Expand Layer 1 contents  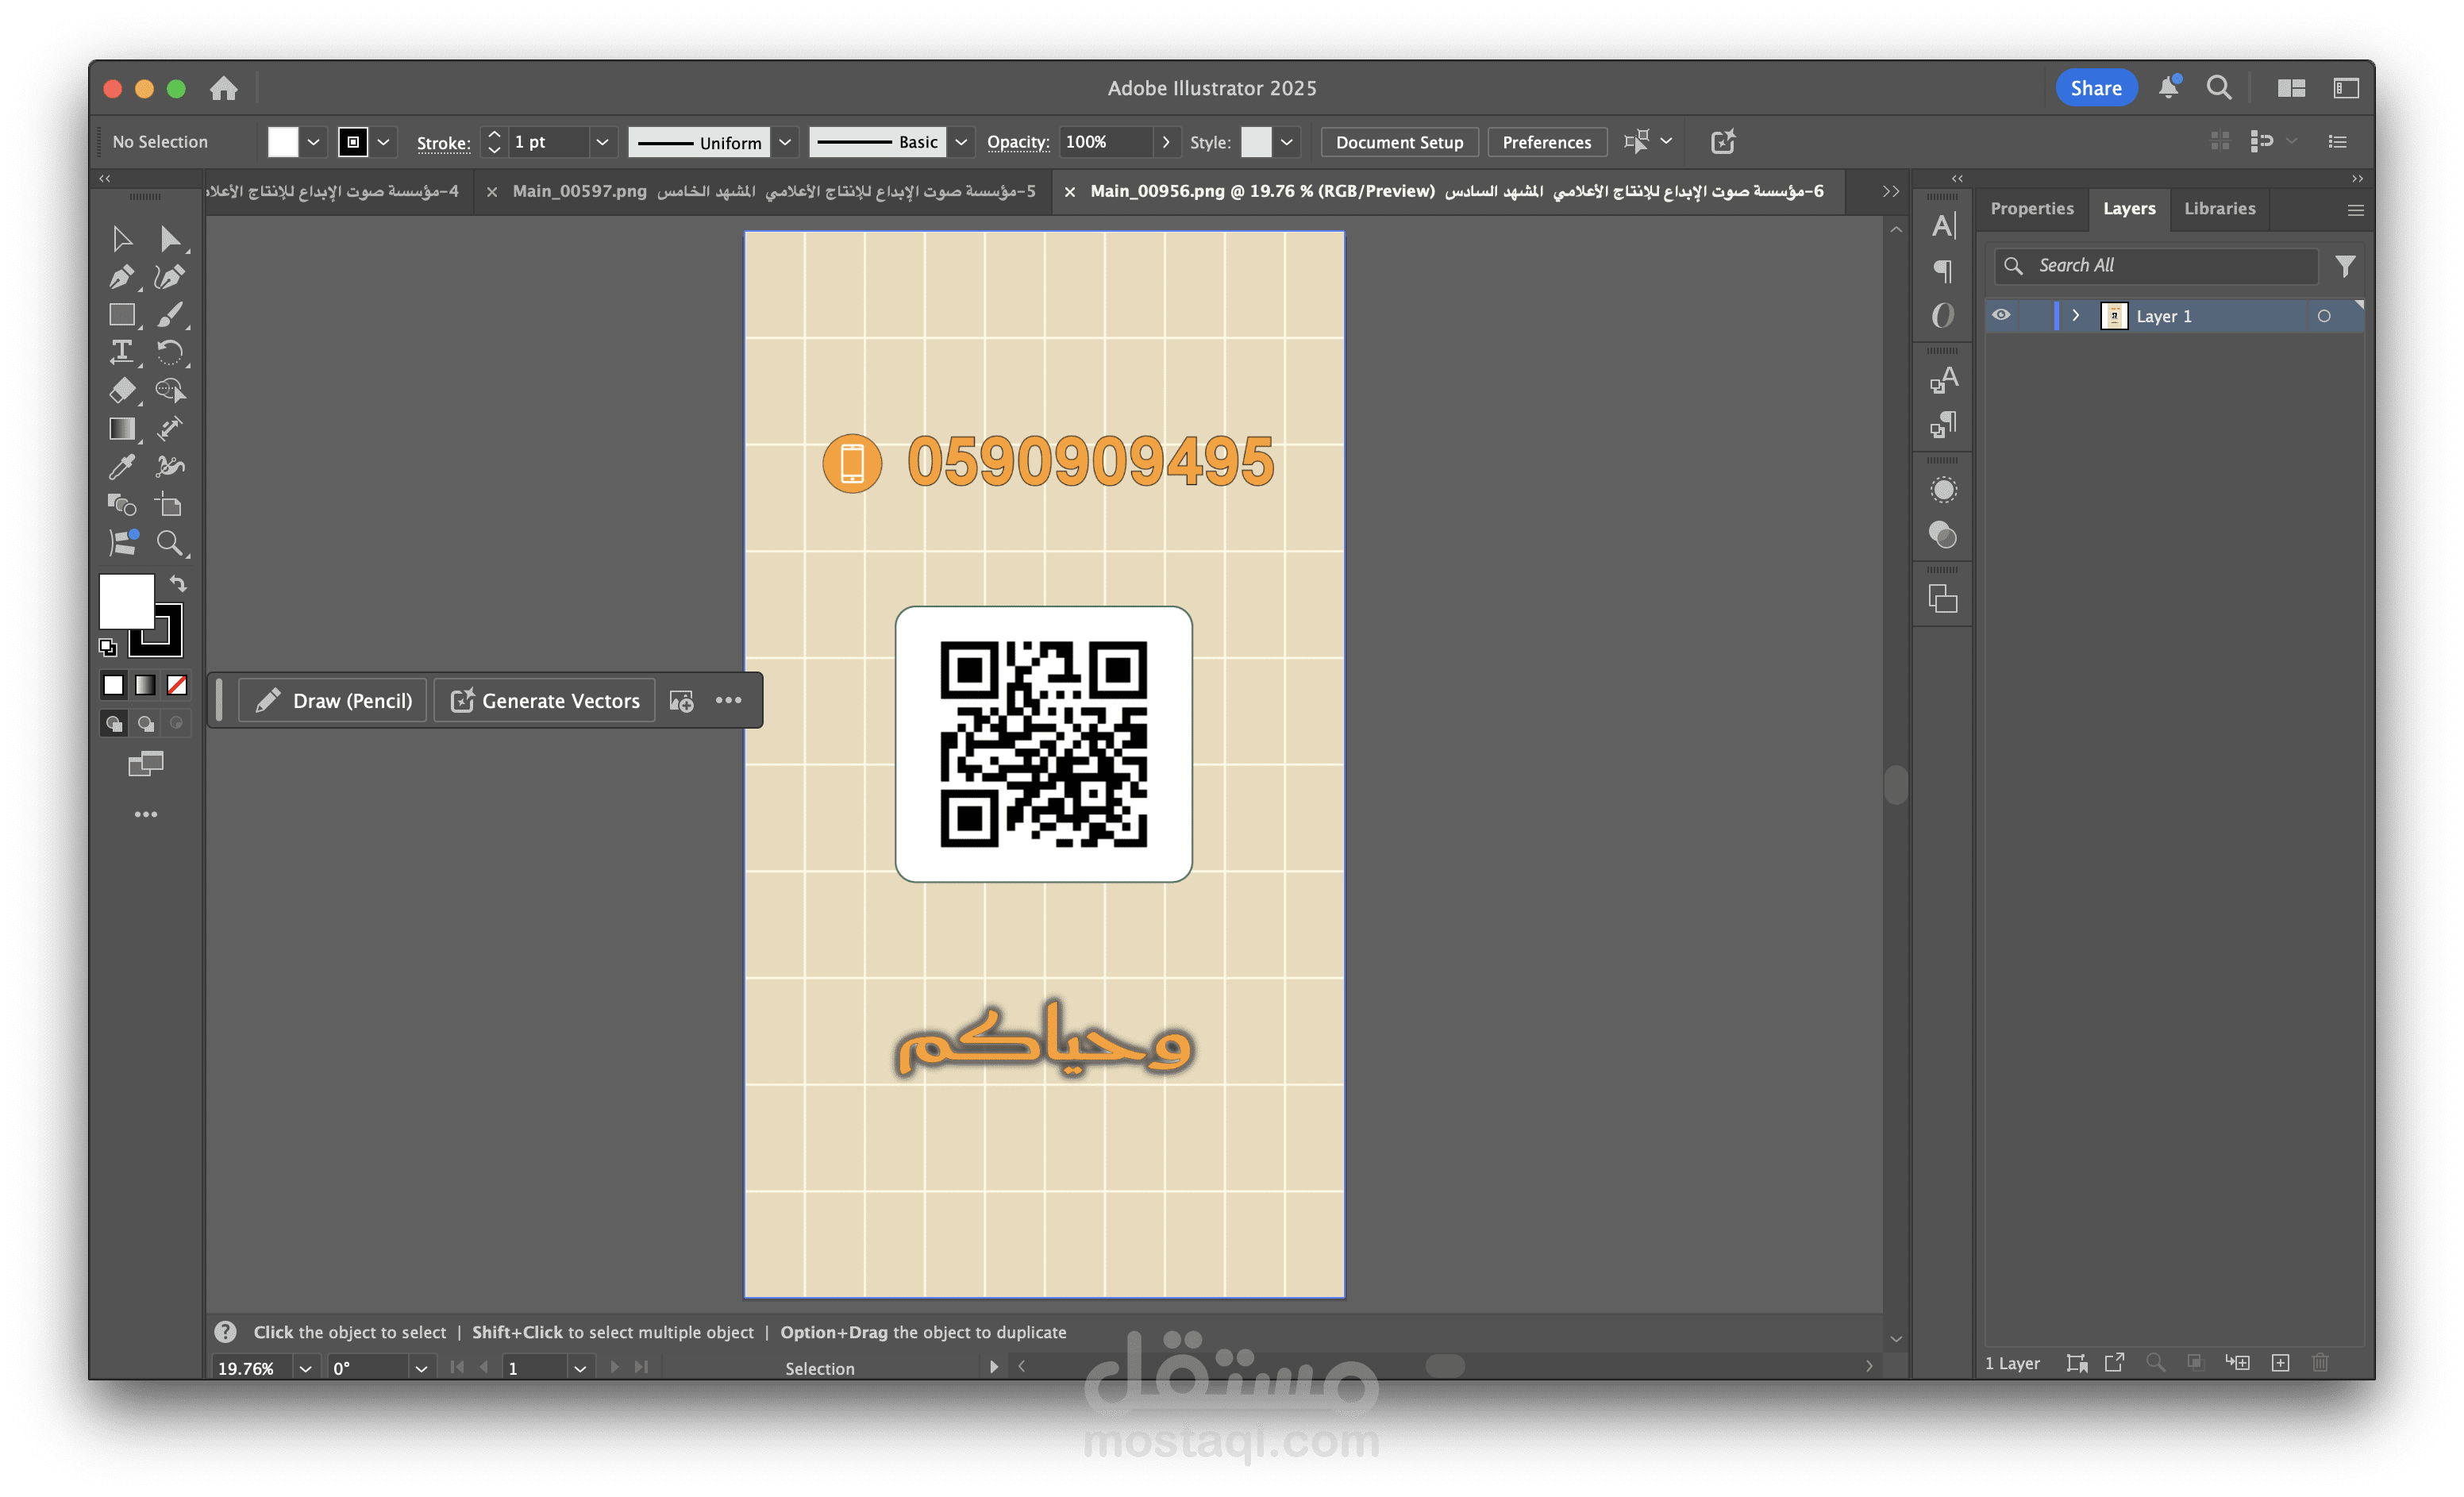pos(2076,315)
